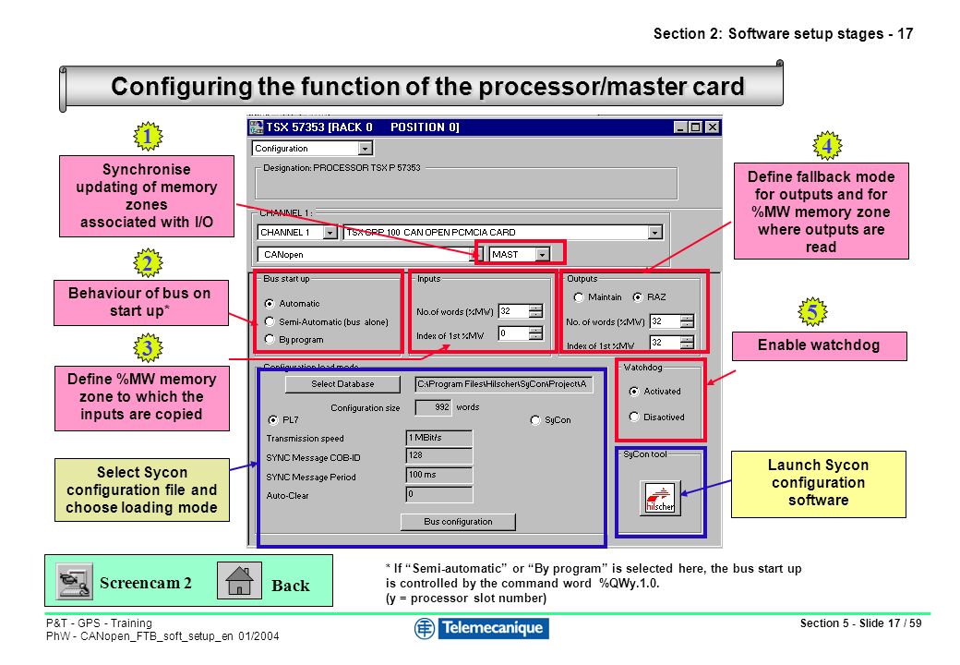This screenshot has height=665, width=960.
Task: Click the SYNC Message COB-ID field
Action: [439, 455]
